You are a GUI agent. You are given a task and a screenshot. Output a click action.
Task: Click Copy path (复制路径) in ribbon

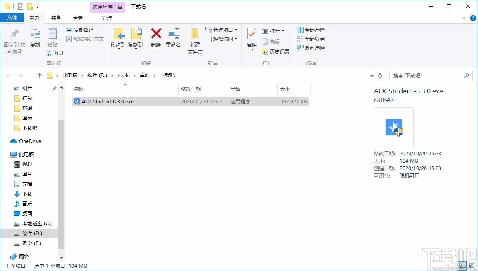80,30
